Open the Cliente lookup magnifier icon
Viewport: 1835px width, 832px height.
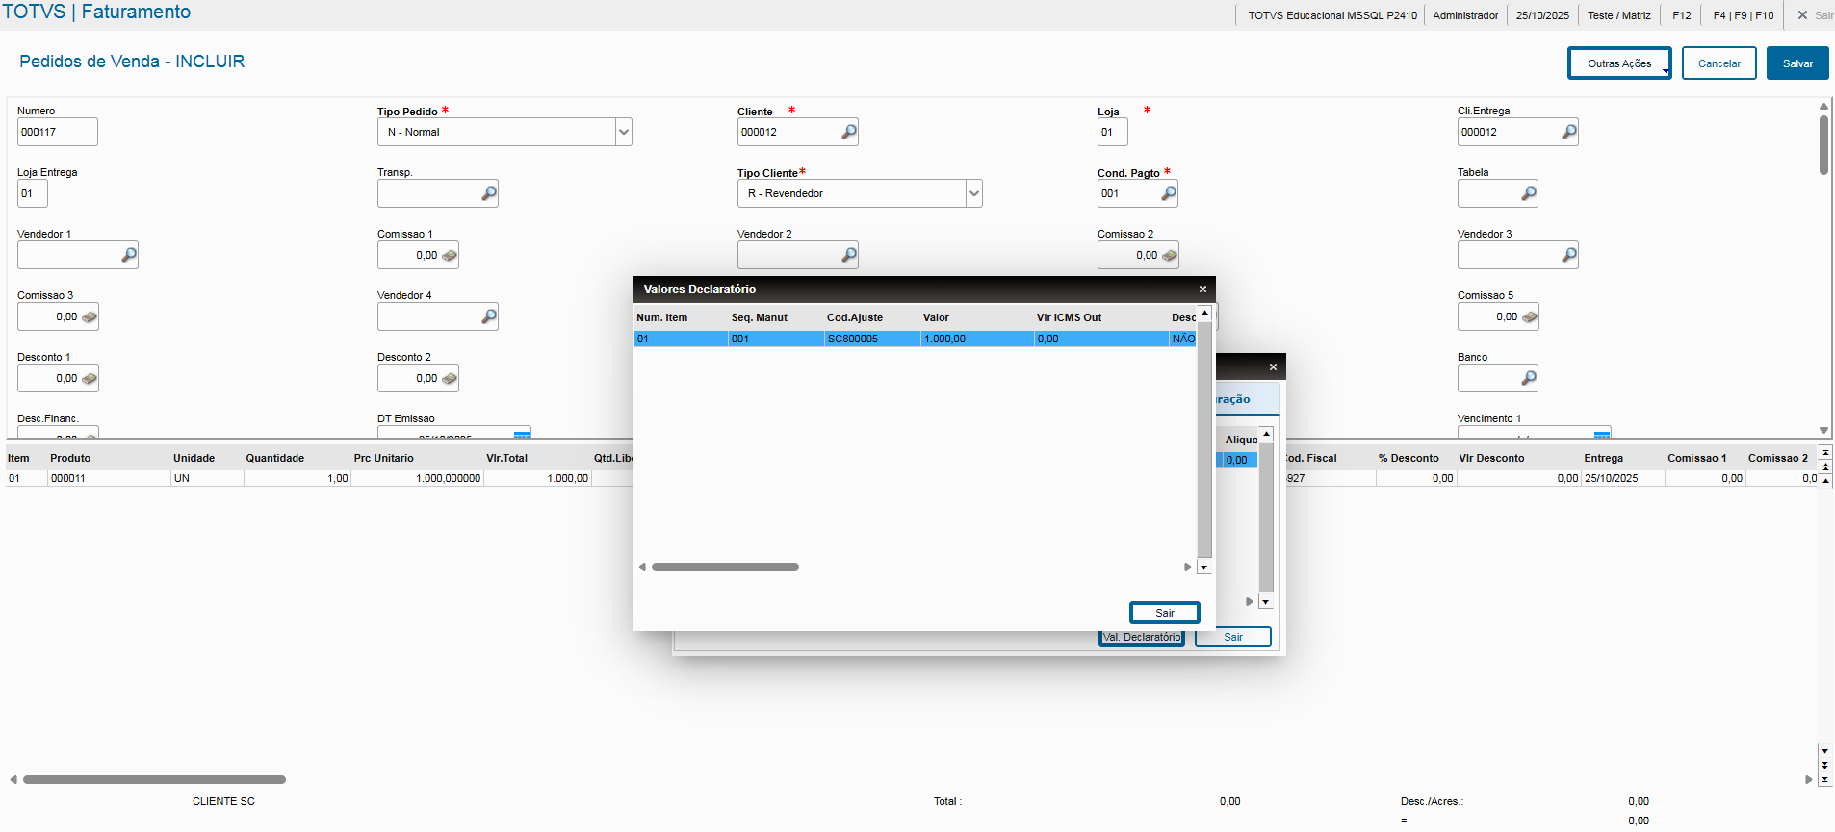(848, 132)
